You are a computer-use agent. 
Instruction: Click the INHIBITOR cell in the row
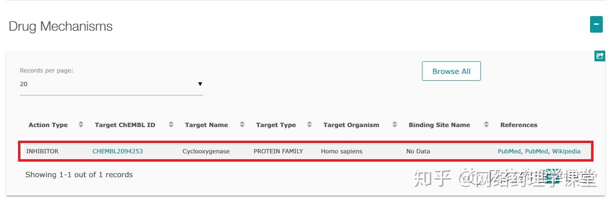point(42,151)
